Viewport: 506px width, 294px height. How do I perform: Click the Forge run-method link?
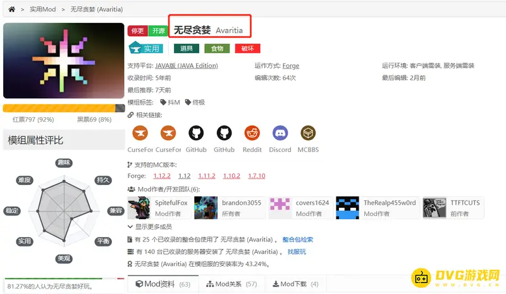point(290,66)
